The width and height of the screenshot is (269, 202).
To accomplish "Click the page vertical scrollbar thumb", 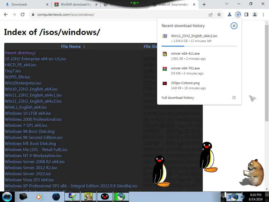I will pos(267,73).
